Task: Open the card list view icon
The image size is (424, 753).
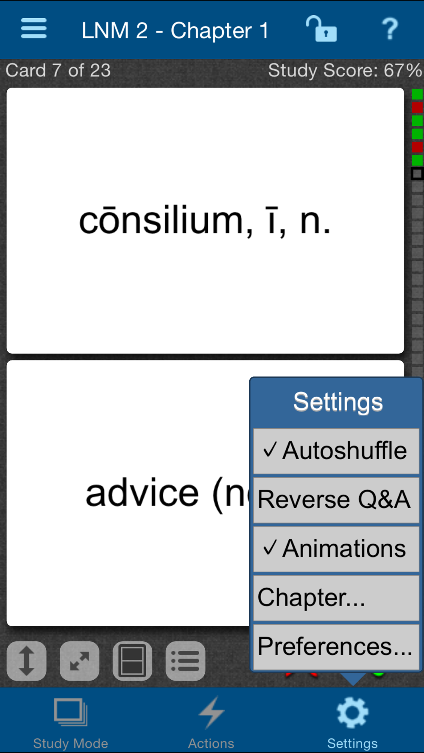Action: click(185, 661)
